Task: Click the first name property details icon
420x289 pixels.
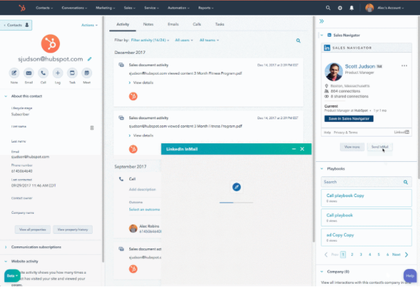Action: [92, 128]
